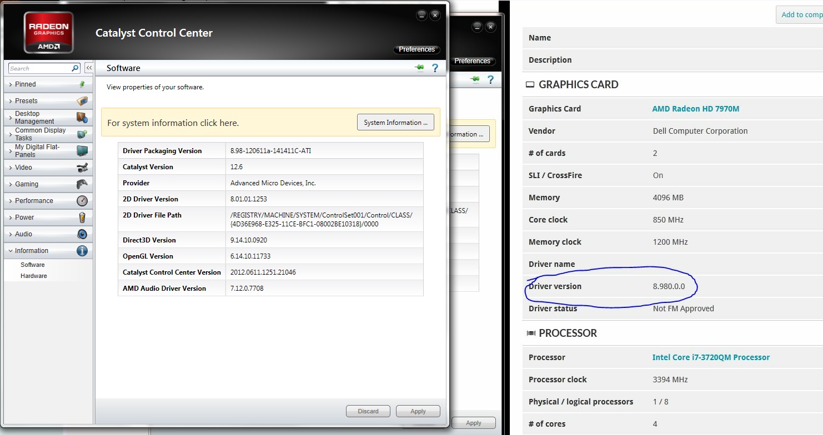Expand the Pinned section

coord(26,84)
